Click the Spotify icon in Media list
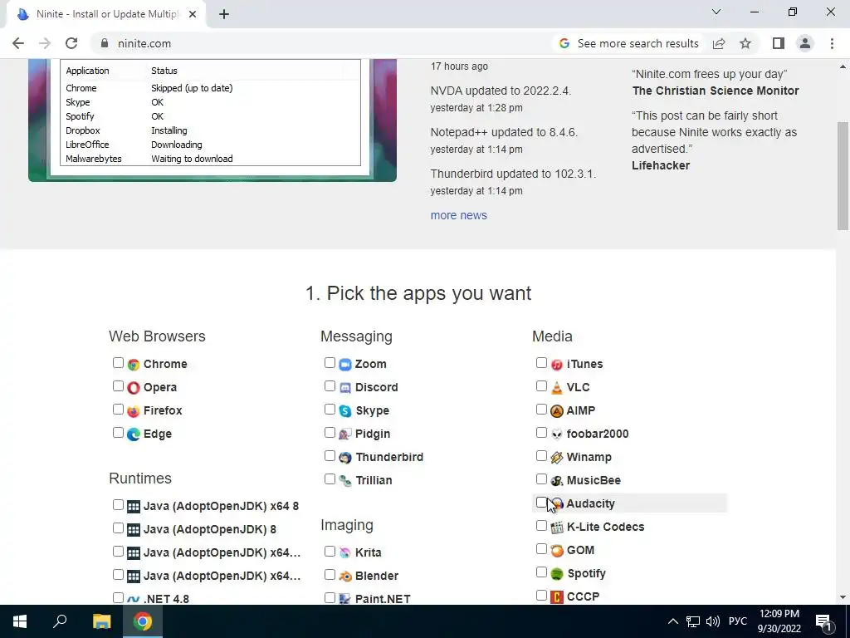Screen dimensions: 850x638 click(x=557, y=574)
